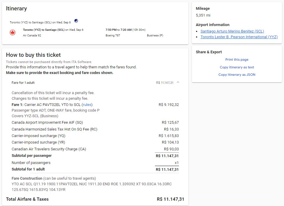Click the Itinerary heading

[x=17, y=9]
